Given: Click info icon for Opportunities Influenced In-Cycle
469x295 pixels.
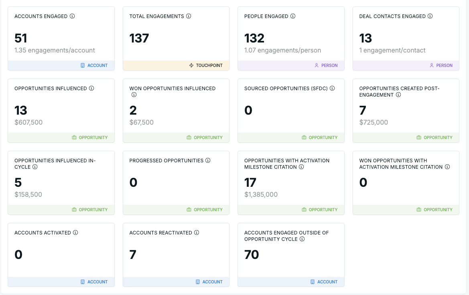Looking at the screenshot, I should [35, 167].
